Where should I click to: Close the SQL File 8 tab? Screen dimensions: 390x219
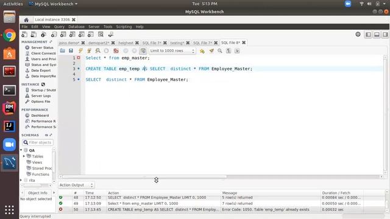[x=244, y=43]
